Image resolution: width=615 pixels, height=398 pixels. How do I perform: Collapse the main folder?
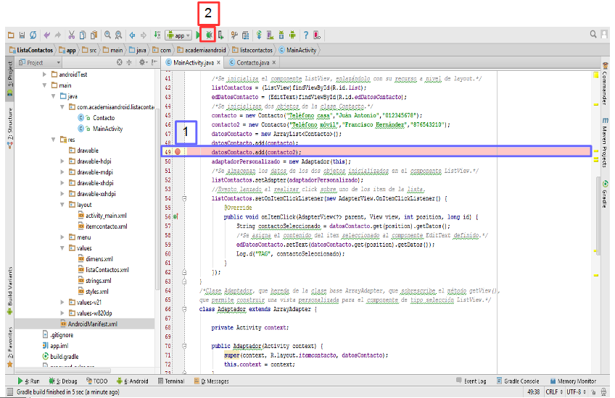pos(44,85)
